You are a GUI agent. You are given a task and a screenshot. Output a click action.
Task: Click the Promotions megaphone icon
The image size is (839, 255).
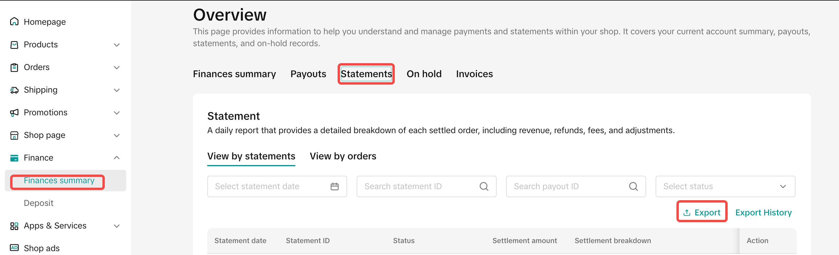[x=14, y=113]
